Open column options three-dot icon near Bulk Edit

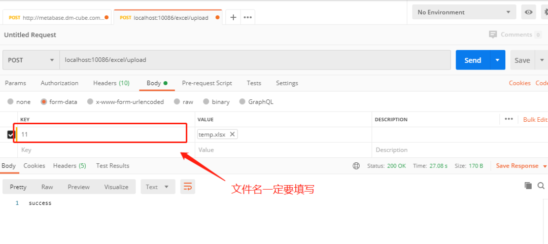pos(509,119)
